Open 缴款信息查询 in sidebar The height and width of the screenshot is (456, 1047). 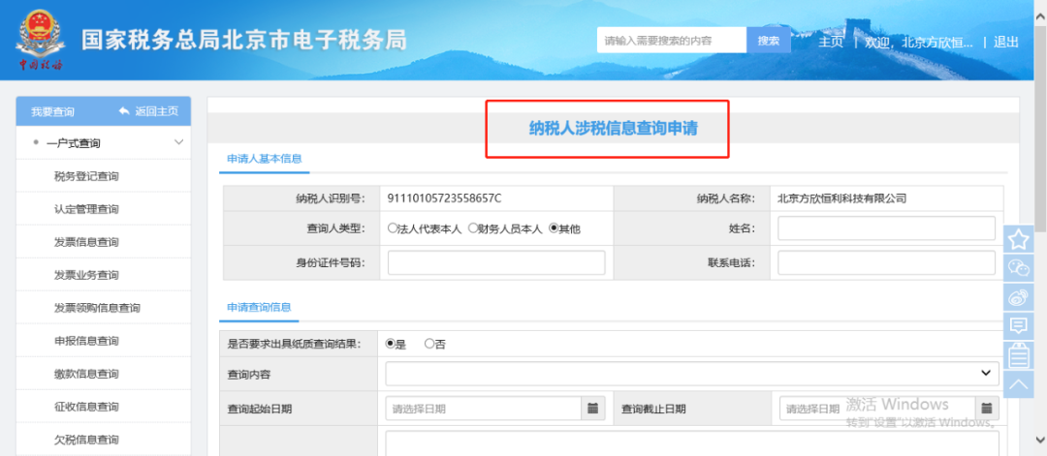click(86, 374)
